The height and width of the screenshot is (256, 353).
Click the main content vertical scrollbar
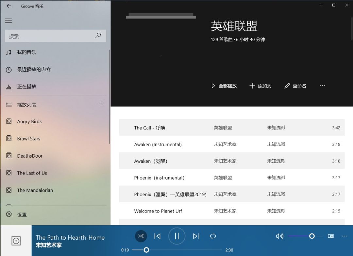352,28
